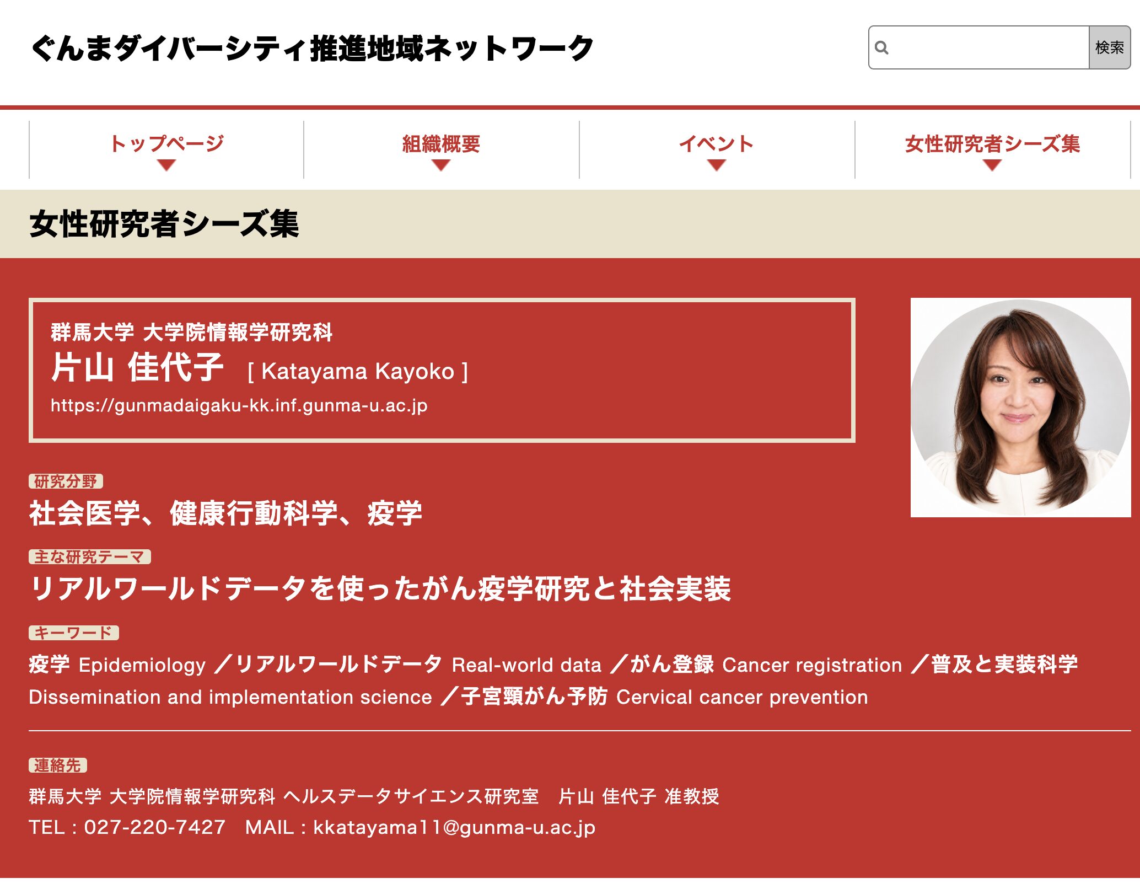The image size is (1140, 889).
Task: Open the gunmadaigaku-kk.inf.gunma-u.ac.jp URL
Action: pyautogui.click(x=239, y=405)
